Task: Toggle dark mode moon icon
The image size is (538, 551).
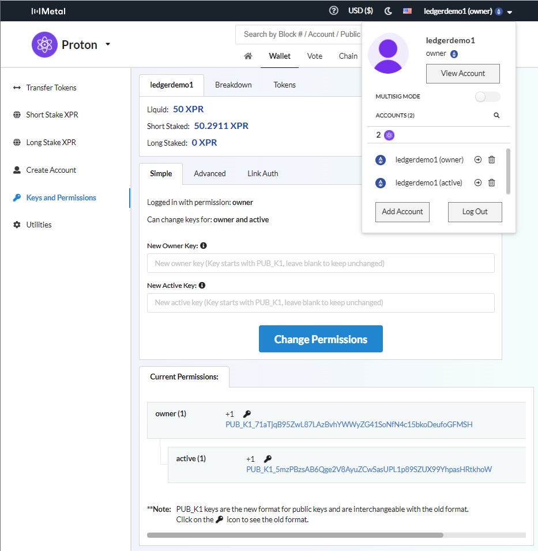Action: click(x=388, y=10)
